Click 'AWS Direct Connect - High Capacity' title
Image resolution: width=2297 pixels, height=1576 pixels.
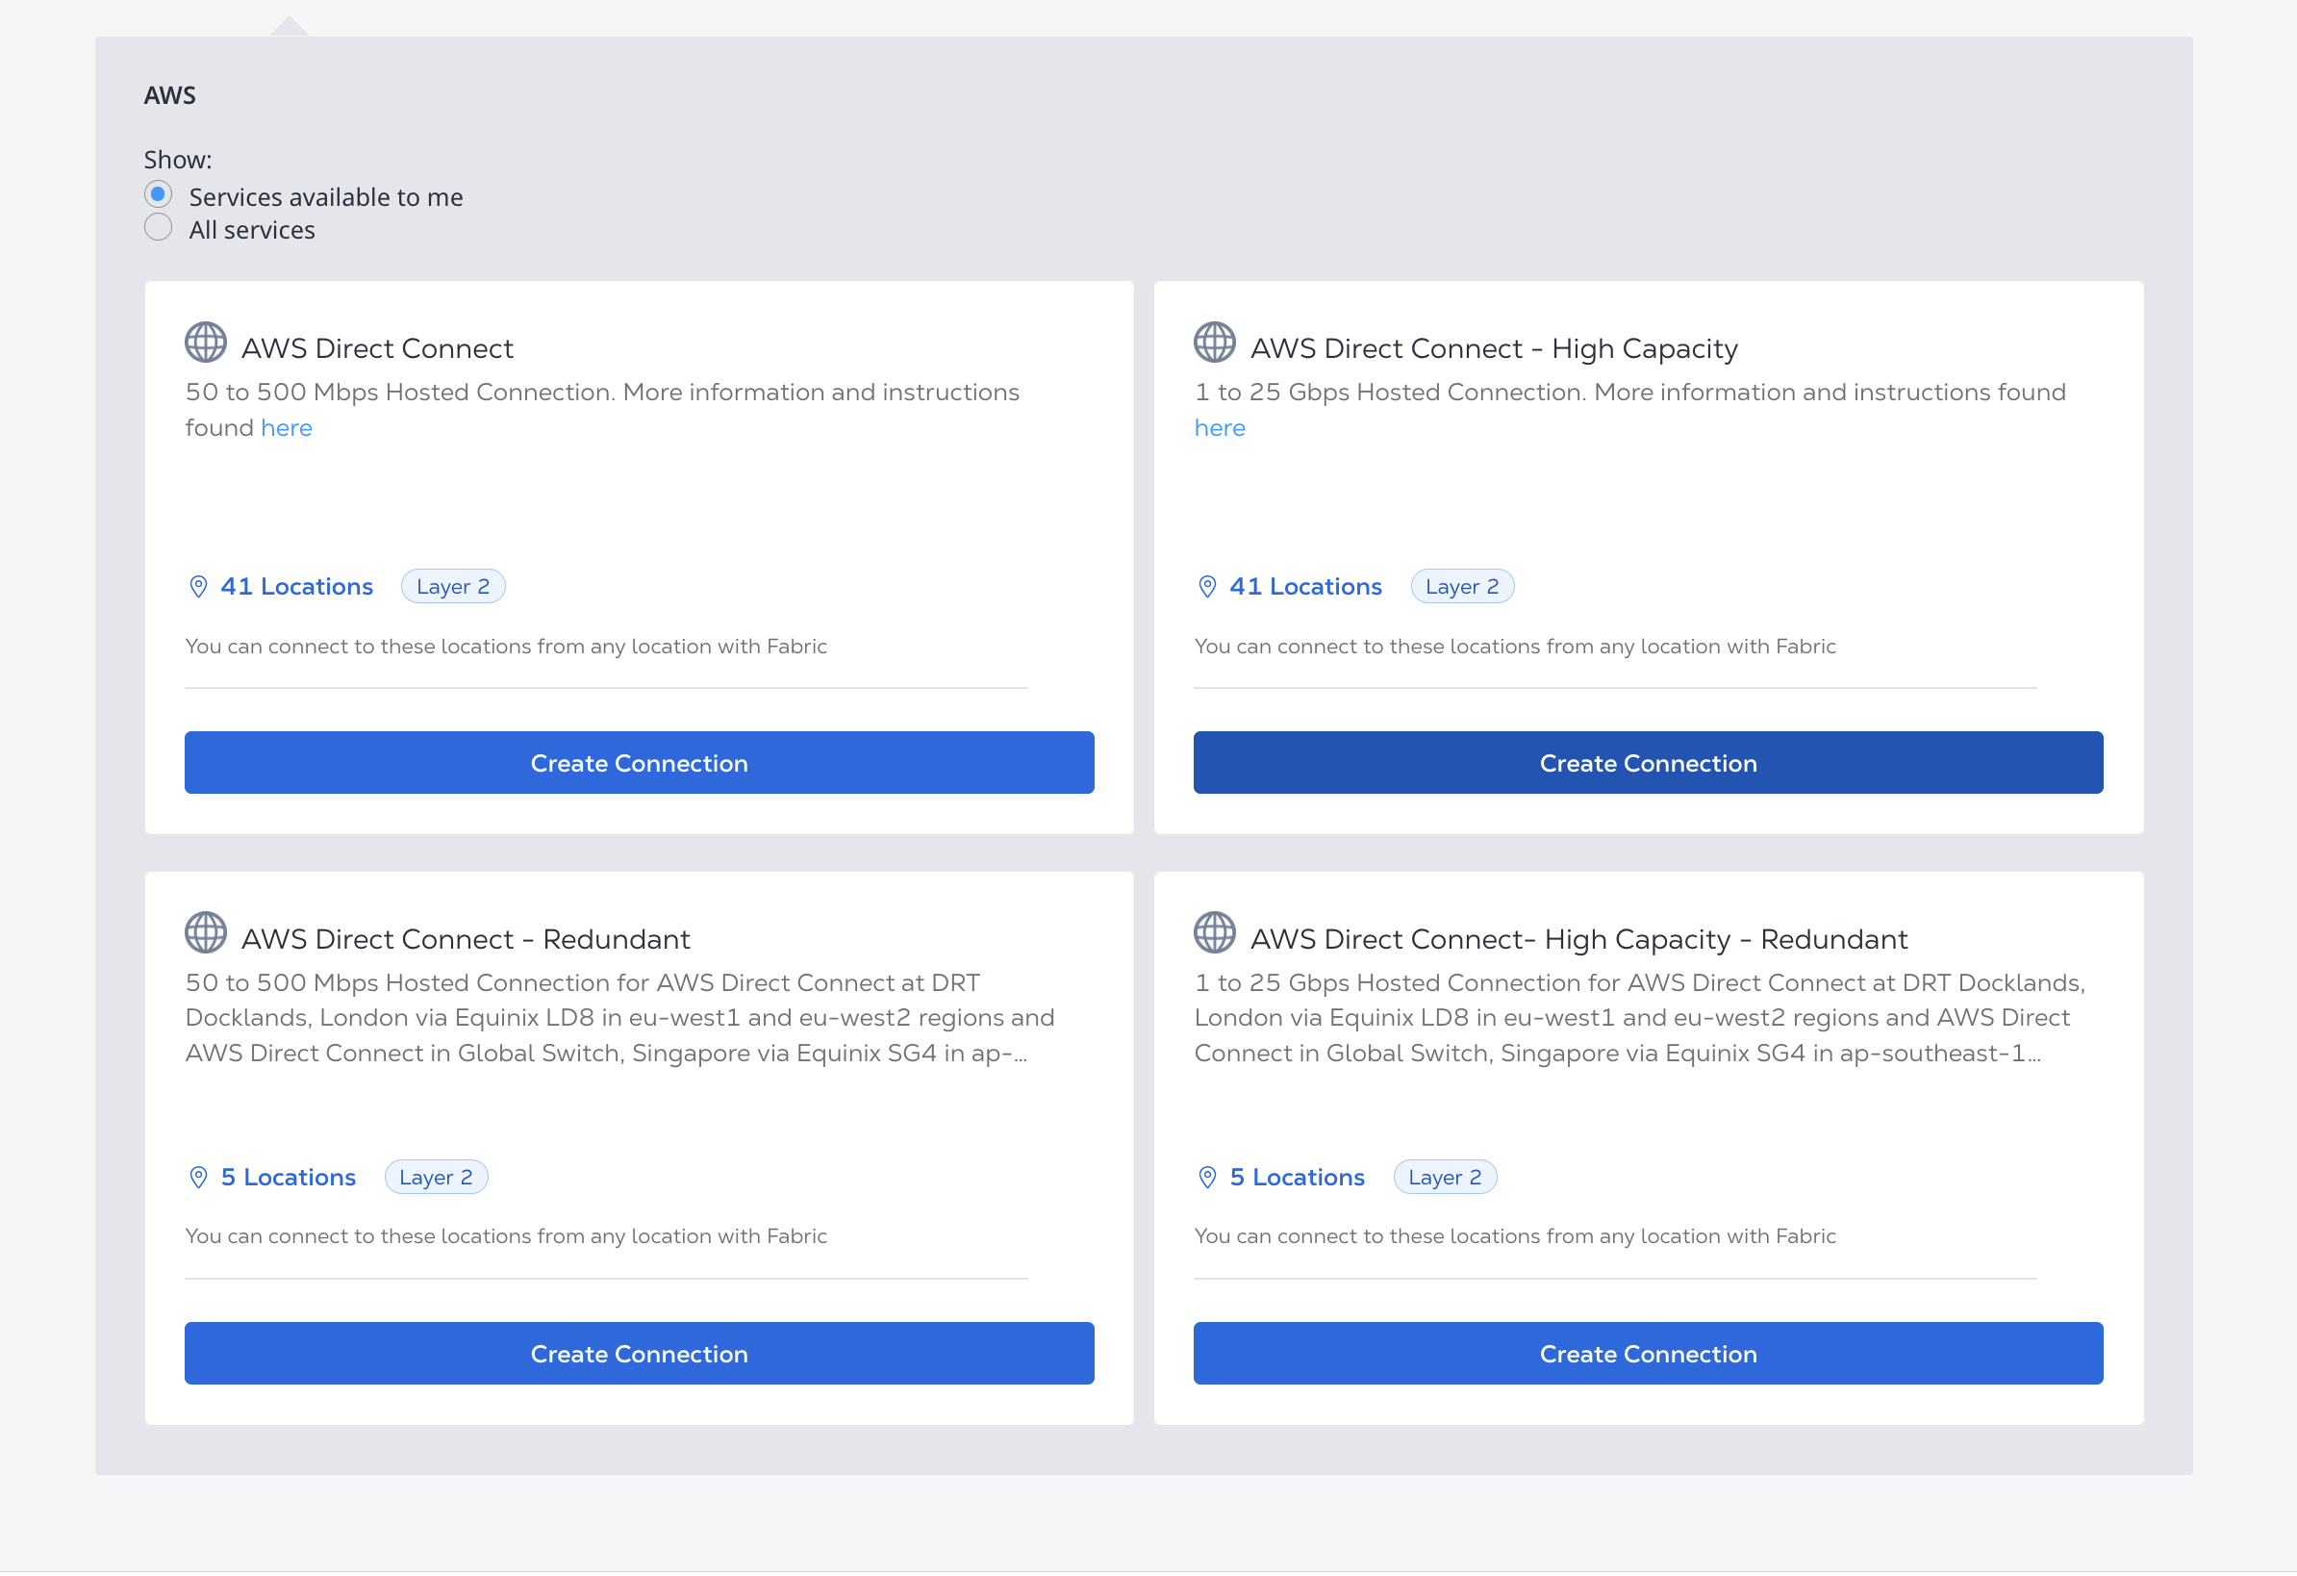[x=1496, y=349]
